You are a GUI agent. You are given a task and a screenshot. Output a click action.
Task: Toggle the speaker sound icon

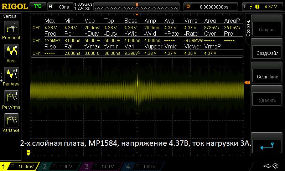[275, 166]
